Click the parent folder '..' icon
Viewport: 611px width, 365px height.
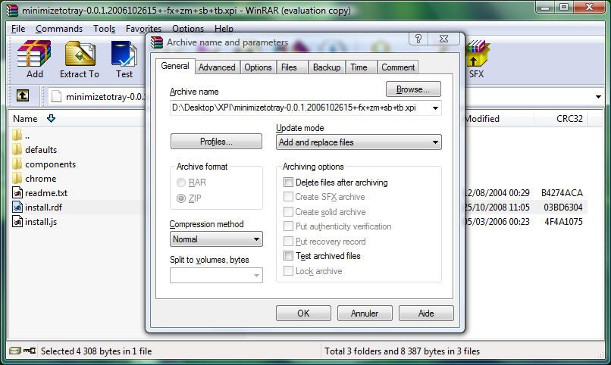click(x=17, y=136)
